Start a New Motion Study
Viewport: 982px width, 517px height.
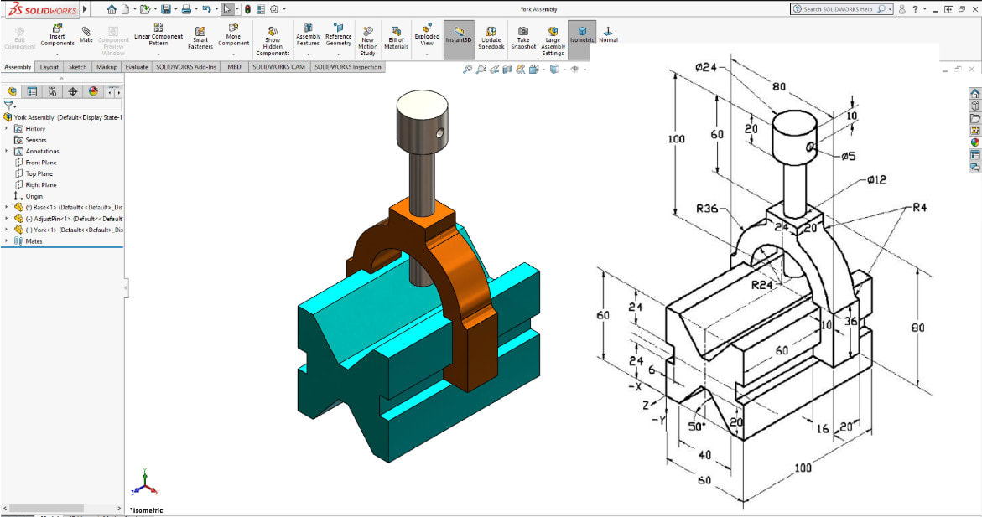367,41
